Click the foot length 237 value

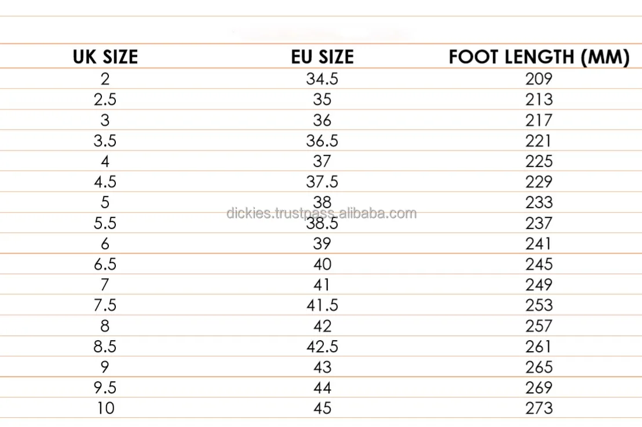[x=539, y=223]
